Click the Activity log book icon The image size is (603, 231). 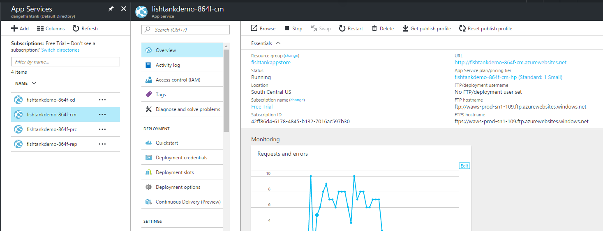pos(148,65)
